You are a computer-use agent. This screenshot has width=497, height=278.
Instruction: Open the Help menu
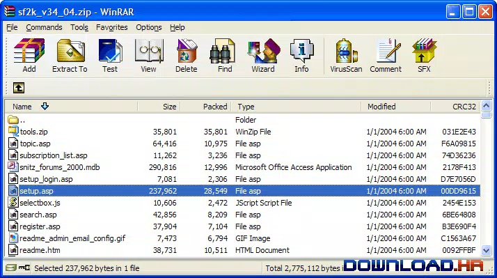click(177, 27)
